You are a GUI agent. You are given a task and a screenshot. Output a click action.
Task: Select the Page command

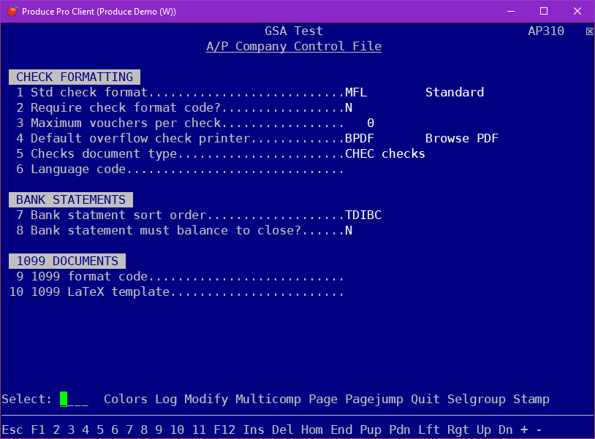tap(323, 400)
